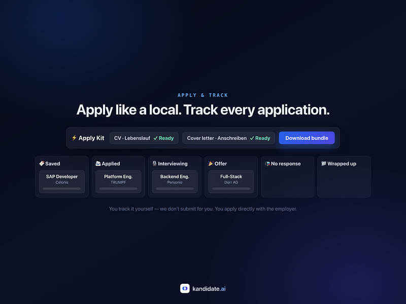Select the No response column header
Viewport: 406px width, 304px height.
[x=283, y=164]
